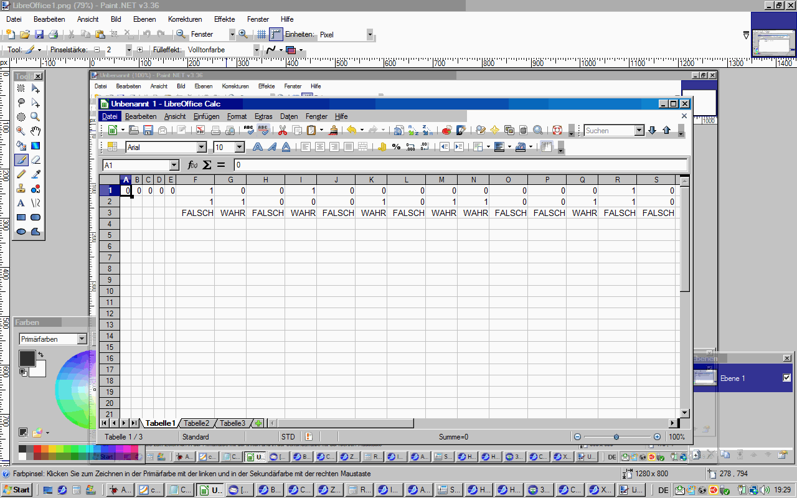The width and height of the screenshot is (797, 498).
Task: Open the Ebenen menu
Action: (x=144, y=19)
